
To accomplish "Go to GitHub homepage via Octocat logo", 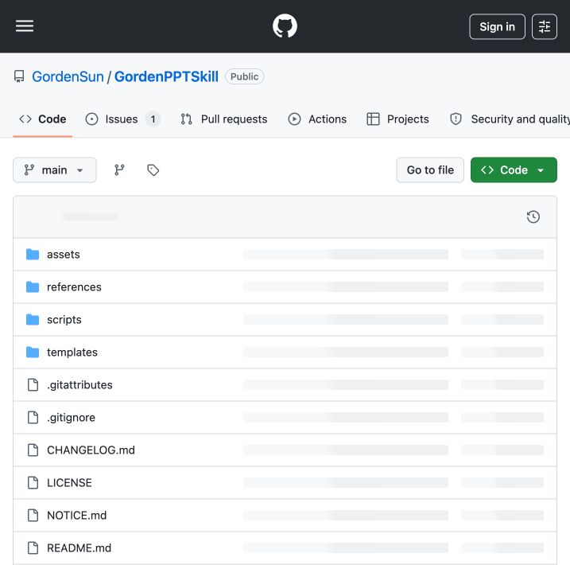I will (285, 26).
